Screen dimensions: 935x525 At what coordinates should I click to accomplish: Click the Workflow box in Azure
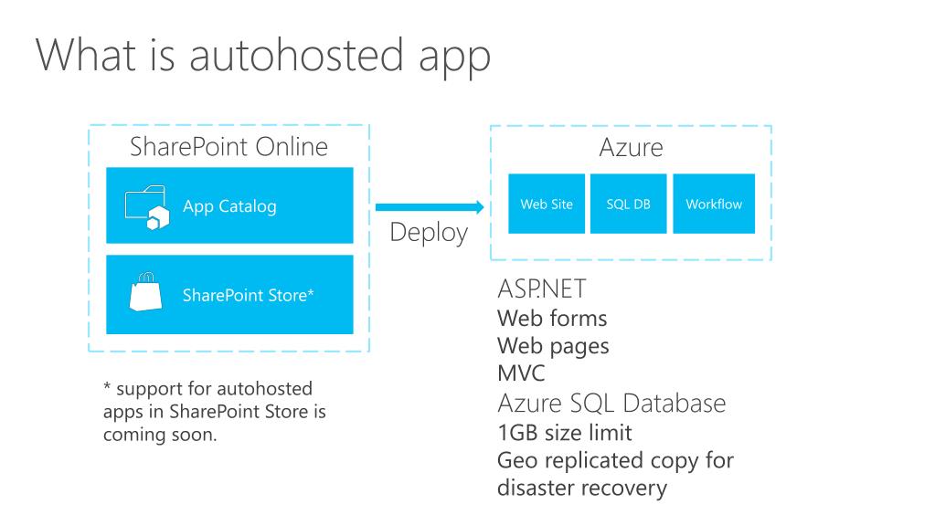[x=714, y=204]
